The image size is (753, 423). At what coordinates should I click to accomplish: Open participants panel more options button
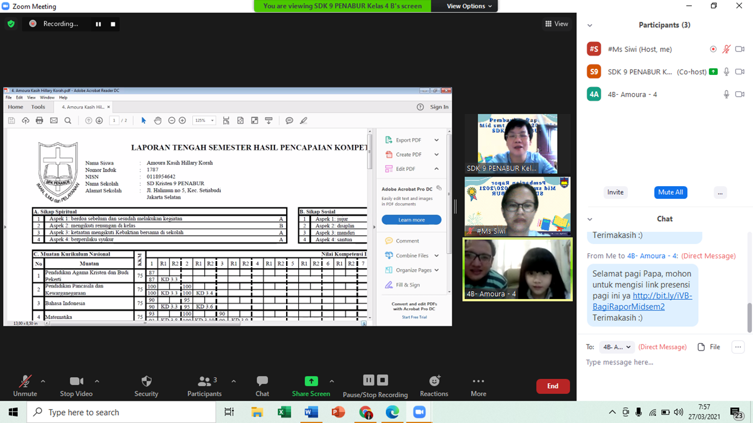click(720, 192)
